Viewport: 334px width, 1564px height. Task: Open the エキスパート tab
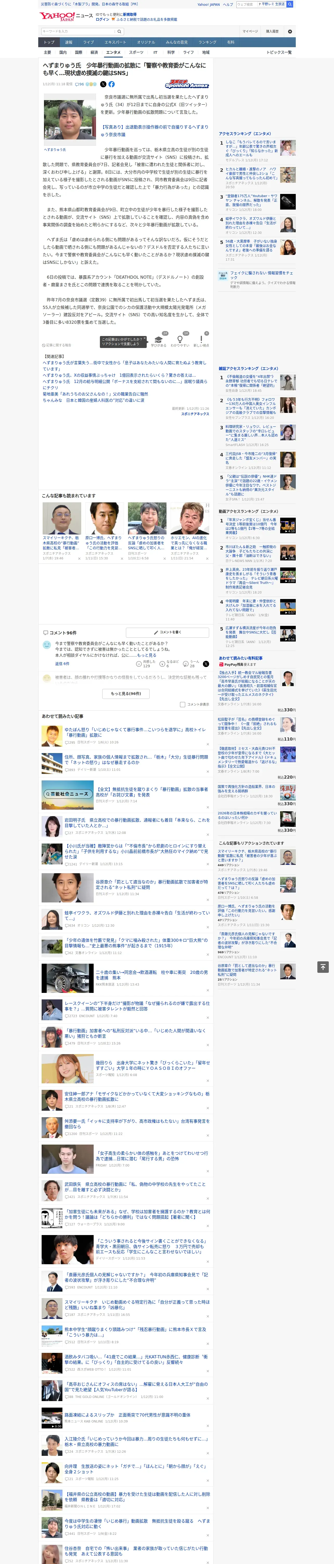[115, 42]
